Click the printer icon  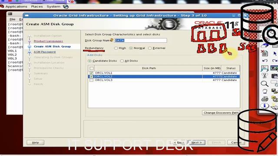click(265, 99)
